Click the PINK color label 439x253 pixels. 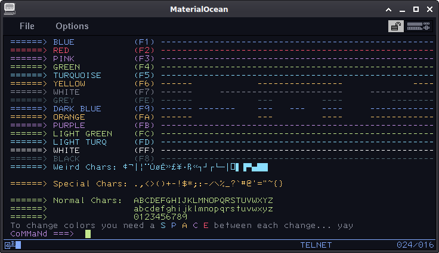point(64,59)
